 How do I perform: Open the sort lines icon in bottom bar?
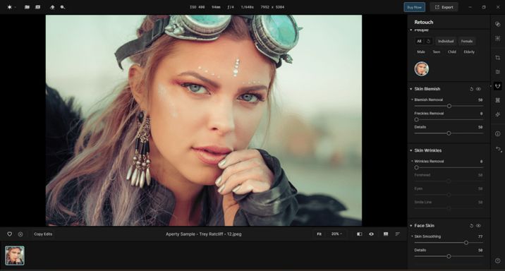click(397, 234)
